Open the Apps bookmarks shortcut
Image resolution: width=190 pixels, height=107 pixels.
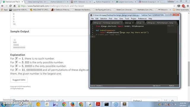[x=4, y=10]
